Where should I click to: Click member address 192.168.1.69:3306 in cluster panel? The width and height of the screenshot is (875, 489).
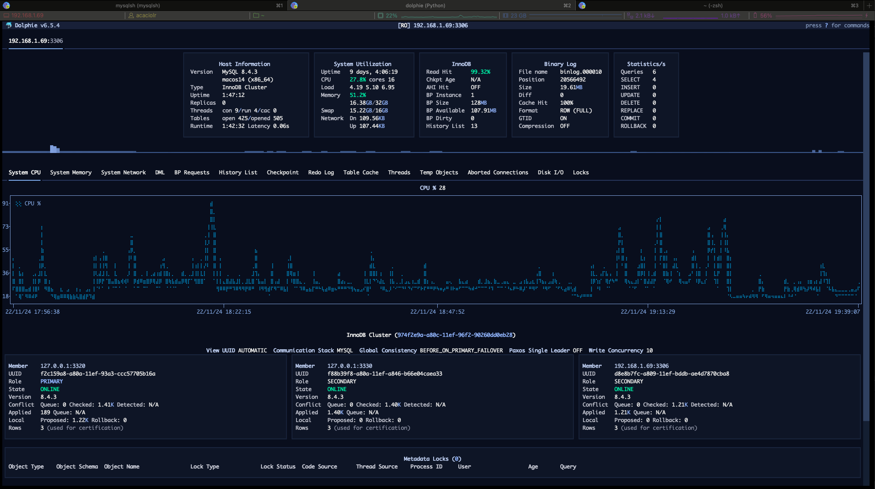(x=641, y=366)
